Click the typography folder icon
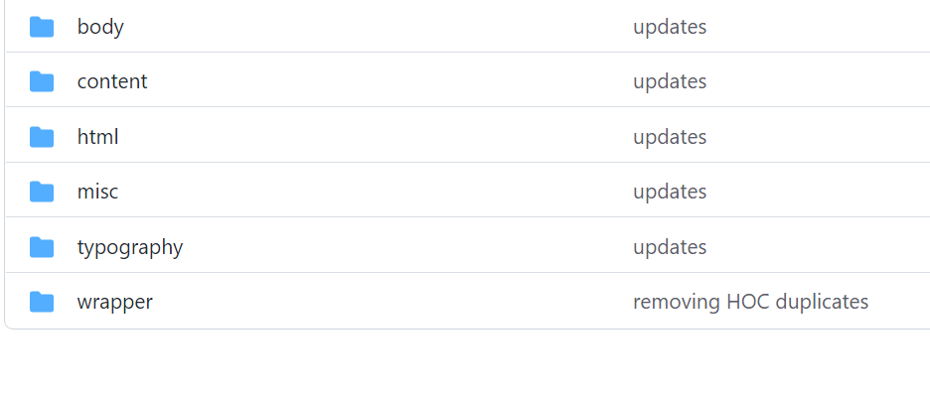The height and width of the screenshot is (396, 930). [x=42, y=246]
